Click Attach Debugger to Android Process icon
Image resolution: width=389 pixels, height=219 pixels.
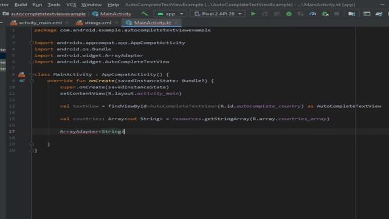tap(325, 14)
